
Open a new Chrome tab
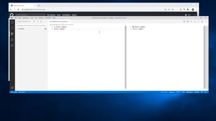click(39, 5)
